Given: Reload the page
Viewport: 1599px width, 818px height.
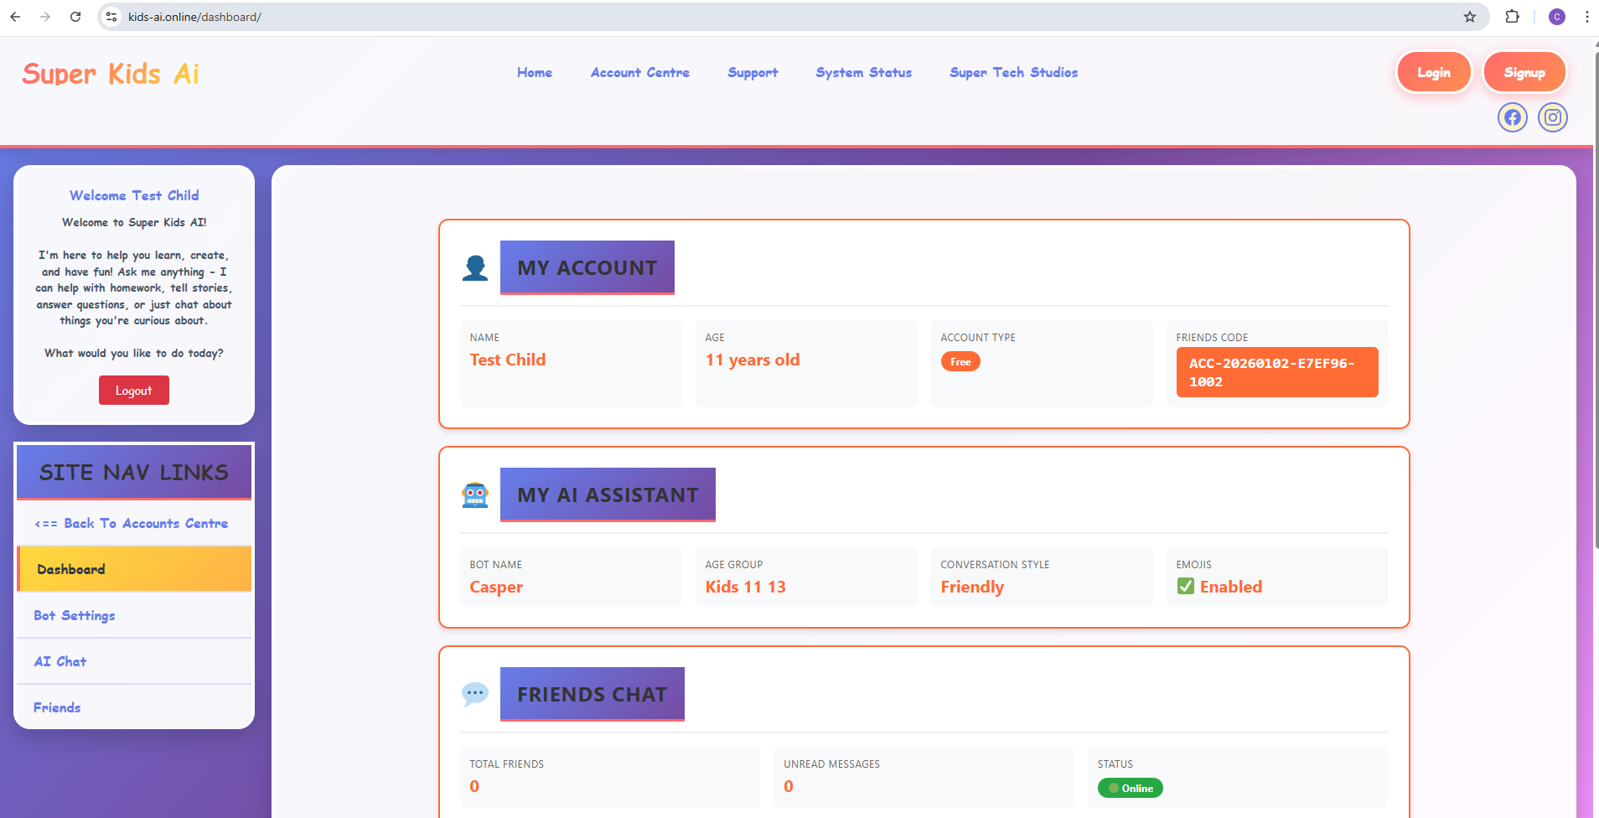Looking at the screenshot, I should [75, 17].
